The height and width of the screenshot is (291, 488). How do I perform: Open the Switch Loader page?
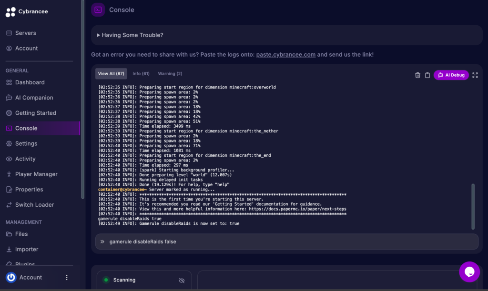click(34, 205)
